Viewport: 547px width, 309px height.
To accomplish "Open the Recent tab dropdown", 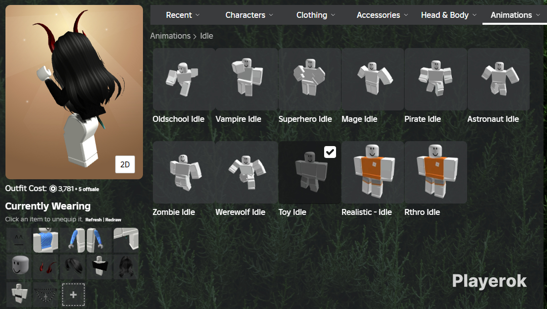I will click(x=183, y=15).
